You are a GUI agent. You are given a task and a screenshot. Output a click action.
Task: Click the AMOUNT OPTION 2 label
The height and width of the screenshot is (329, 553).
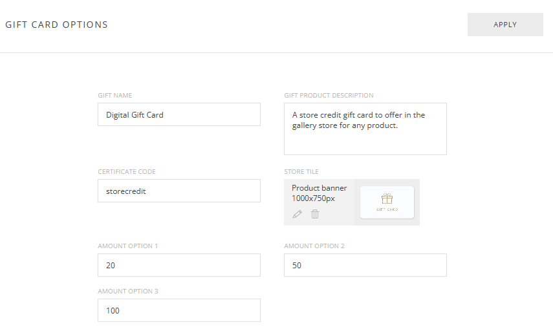click(x=314, y=246)
